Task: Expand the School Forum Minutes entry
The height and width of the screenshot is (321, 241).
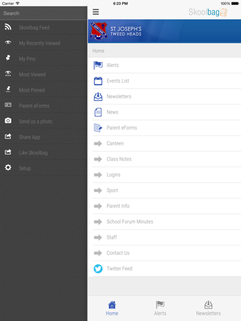Action: (x=165, y=222)
